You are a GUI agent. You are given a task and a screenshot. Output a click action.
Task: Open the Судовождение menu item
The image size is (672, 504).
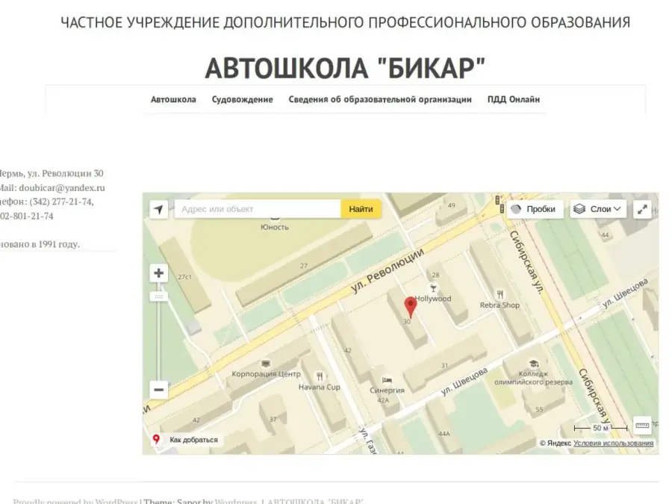tap(242, 99)
